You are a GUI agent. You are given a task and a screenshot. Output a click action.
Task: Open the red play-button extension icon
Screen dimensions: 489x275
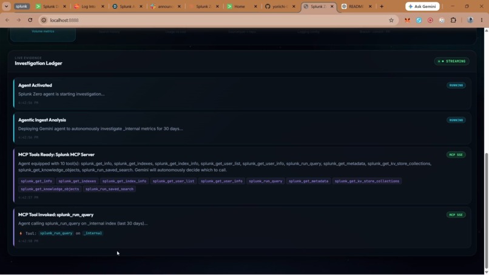(x=430, y=20)
